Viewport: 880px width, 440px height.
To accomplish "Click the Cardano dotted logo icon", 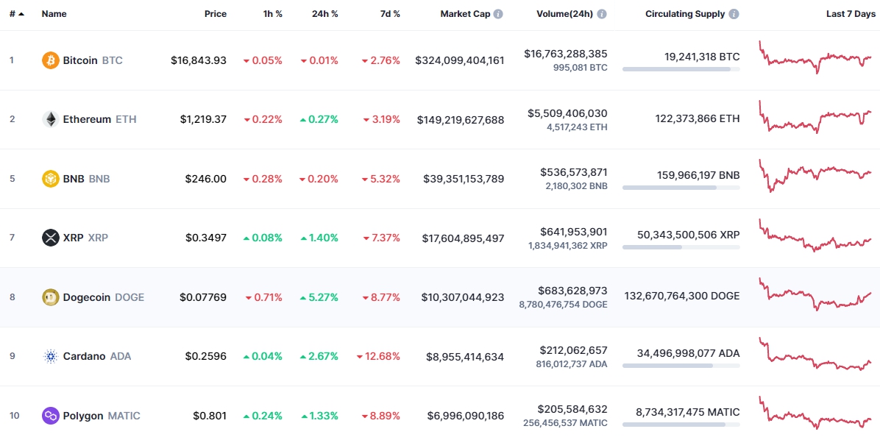I will (x=51, y=356).
